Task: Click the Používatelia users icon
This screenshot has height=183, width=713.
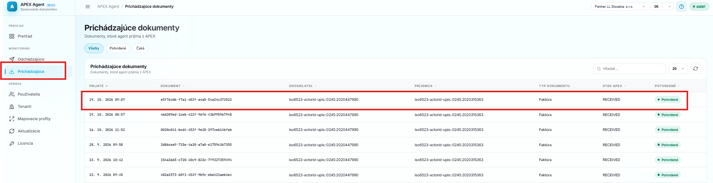Action: coord(12,94)
